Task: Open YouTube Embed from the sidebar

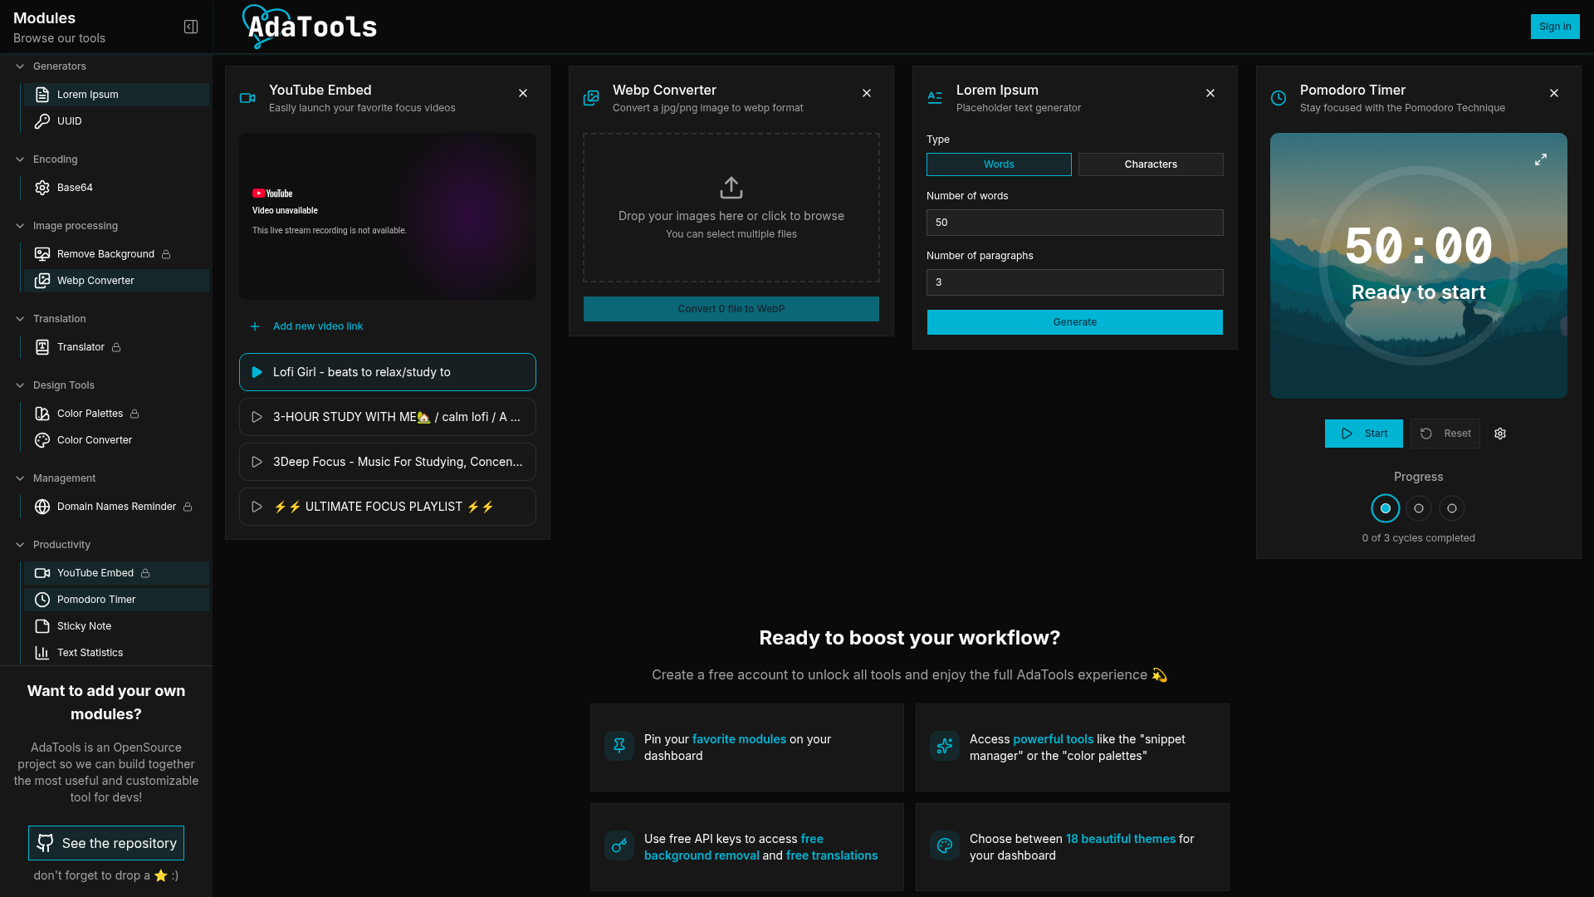Action: click(116, 573)
